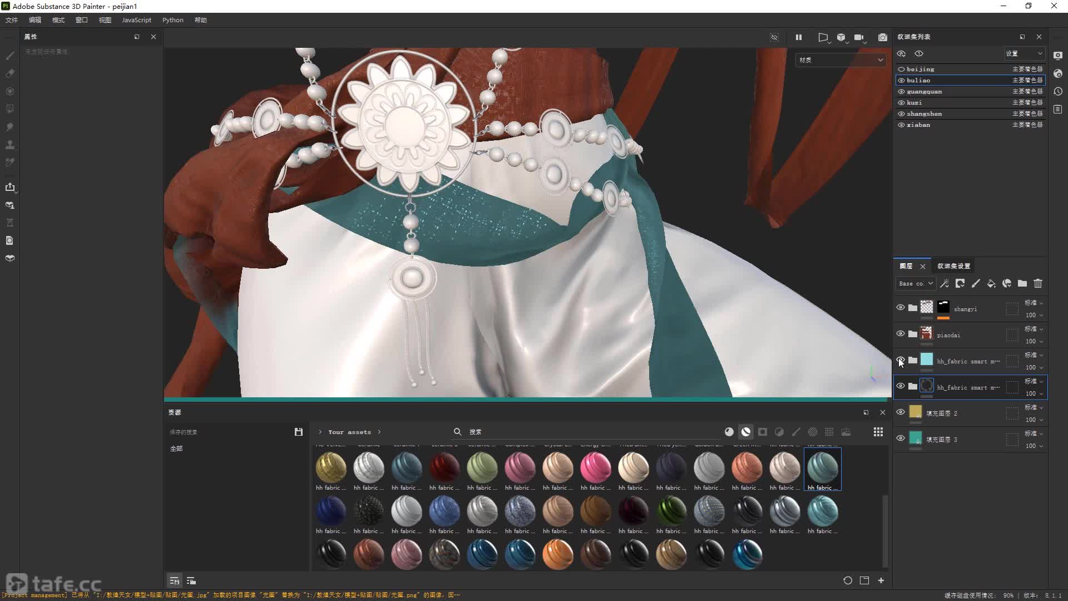Screen dimensions: 1068x601
Task: Close the 资源 assets panel
Action: click(882, 412)
